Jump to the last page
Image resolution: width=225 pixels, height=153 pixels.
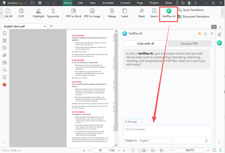(124, 150)
